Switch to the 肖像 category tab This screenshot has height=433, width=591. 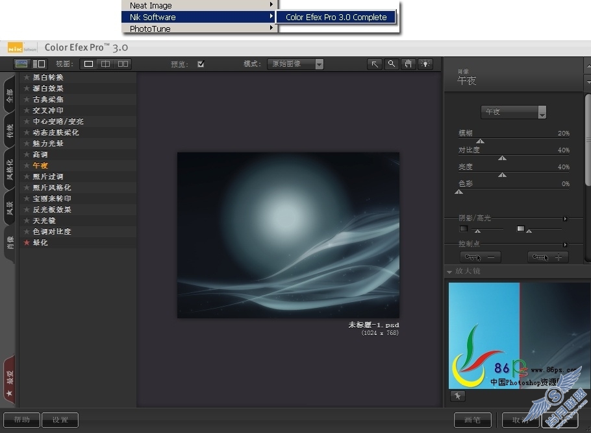[x=9, y=242]
